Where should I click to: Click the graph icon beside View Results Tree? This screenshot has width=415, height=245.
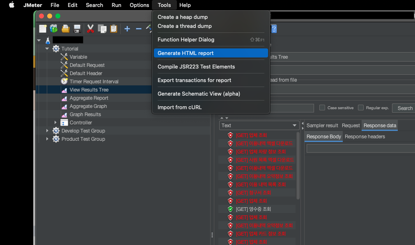click(x=64, y=90)
